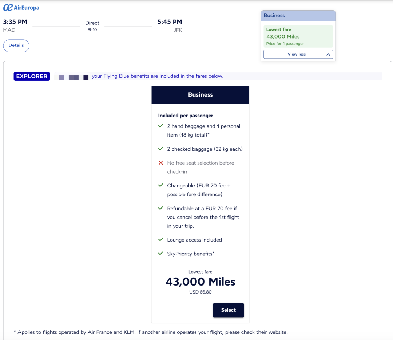The image size is (393, 340).
Task: Click the Flying Blue benefits message
Action: coord(158,76)
